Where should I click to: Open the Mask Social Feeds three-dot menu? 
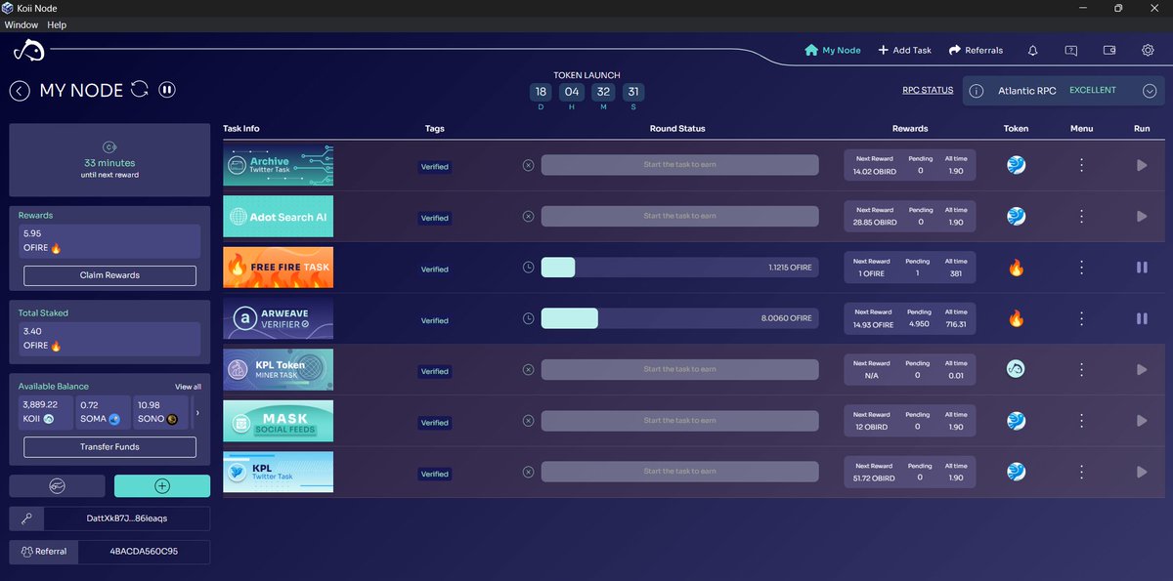click(x=1081, y=421)
